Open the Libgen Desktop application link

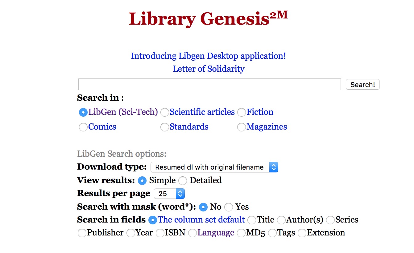coord(208,56)
